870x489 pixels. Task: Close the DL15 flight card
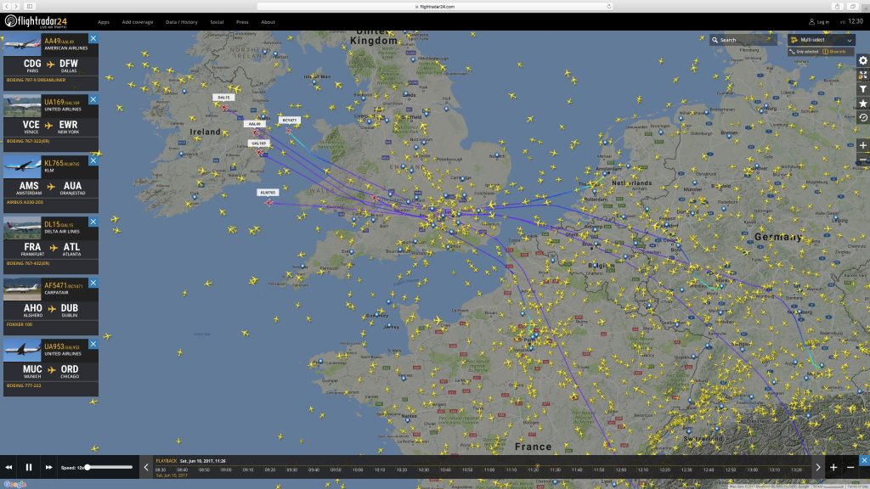point(93,222)
